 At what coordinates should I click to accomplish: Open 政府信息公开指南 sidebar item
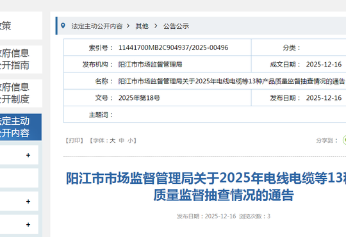point(21,60)
